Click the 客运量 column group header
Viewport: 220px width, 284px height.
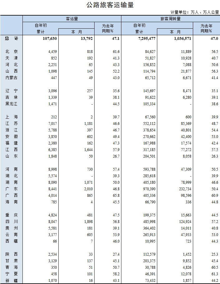point(72,19)
